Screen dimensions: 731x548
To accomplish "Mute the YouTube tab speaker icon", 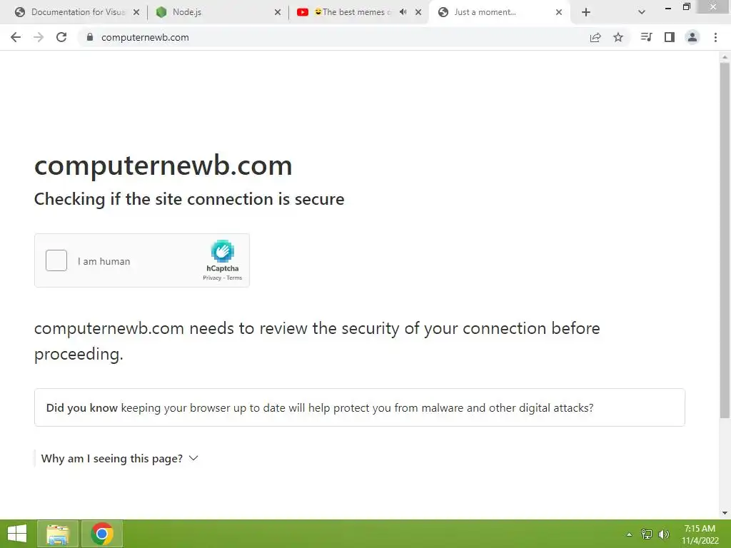I will (x=403, y=12).
